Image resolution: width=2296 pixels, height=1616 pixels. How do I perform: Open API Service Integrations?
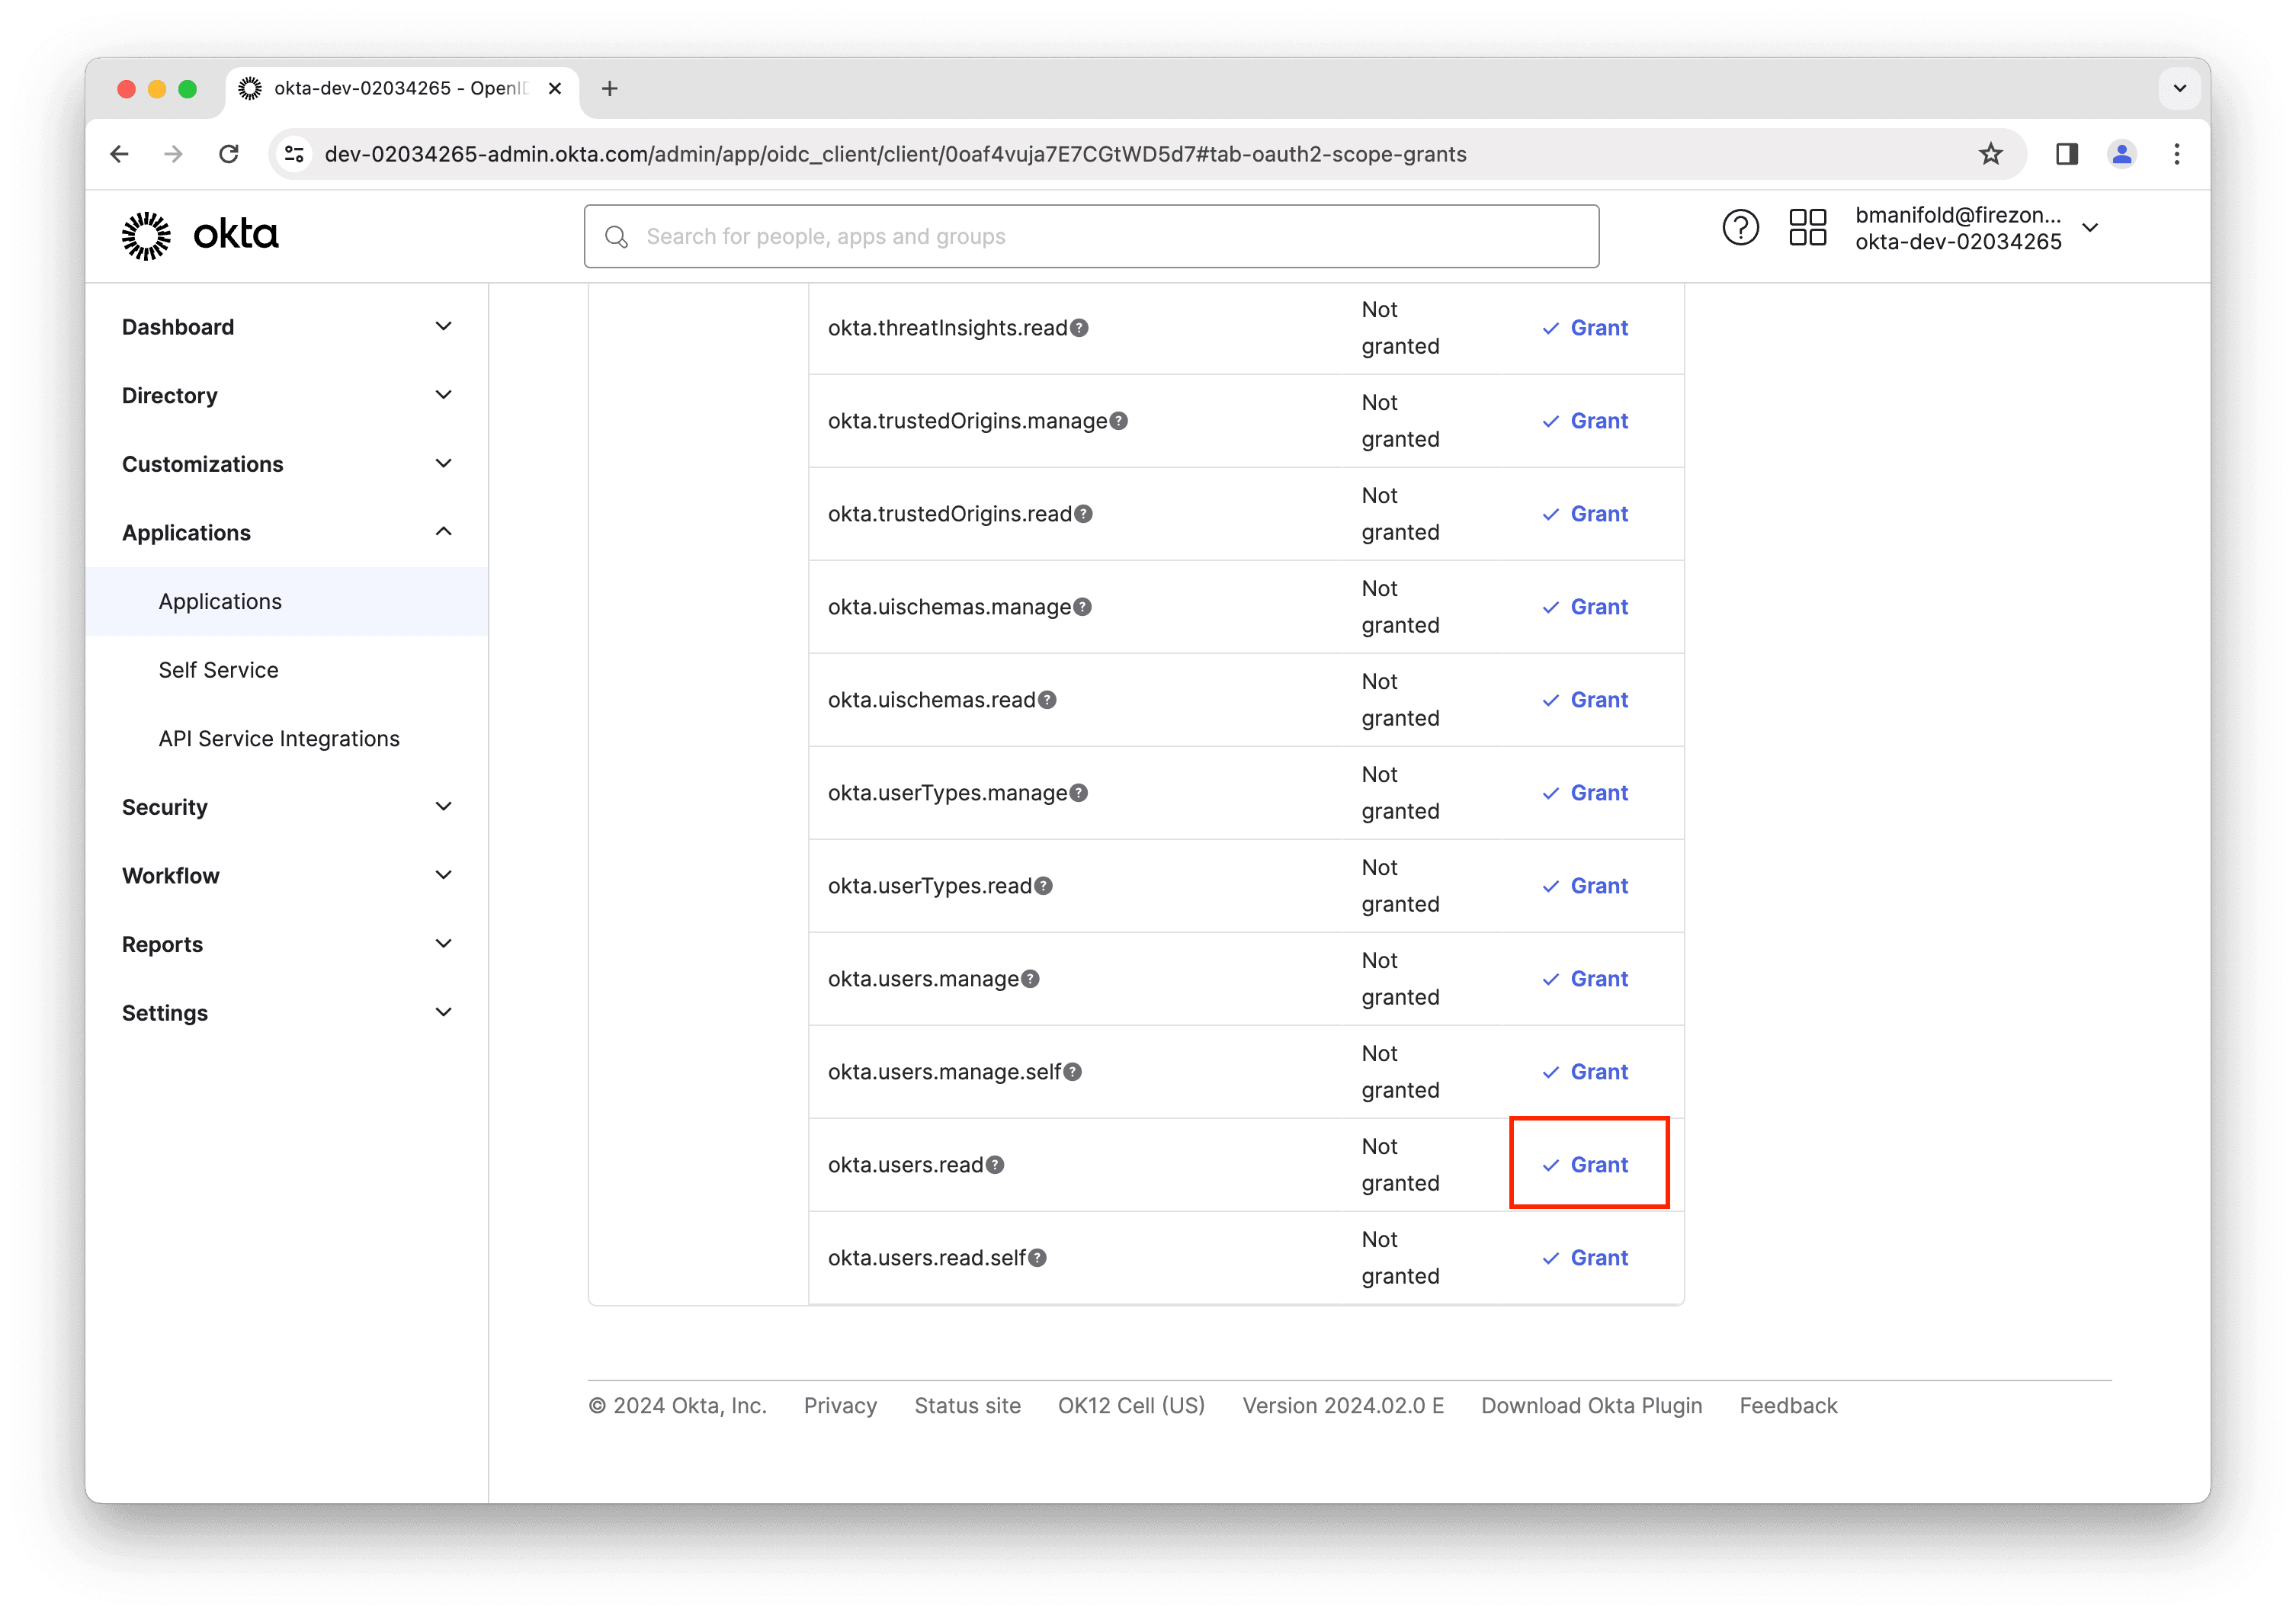coord(278,738)
